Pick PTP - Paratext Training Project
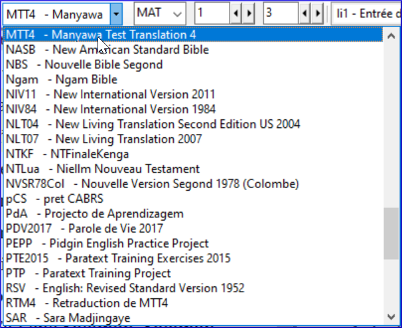Viewport: 402px width, 328px height. [193, 273]
